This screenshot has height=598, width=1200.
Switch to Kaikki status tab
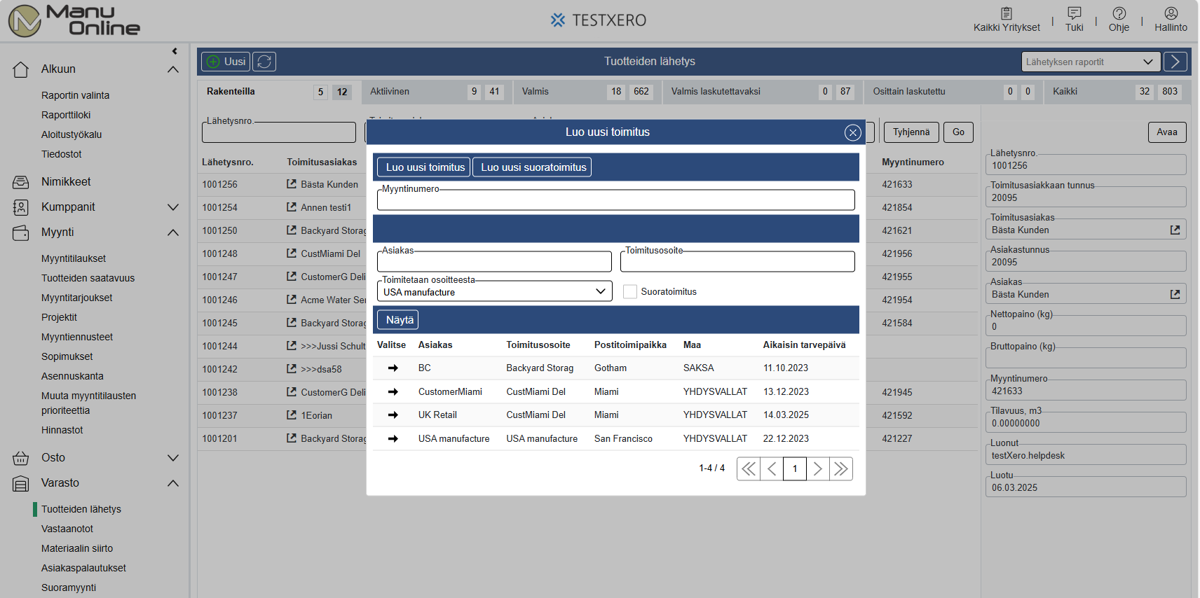tap(1117, 92)
